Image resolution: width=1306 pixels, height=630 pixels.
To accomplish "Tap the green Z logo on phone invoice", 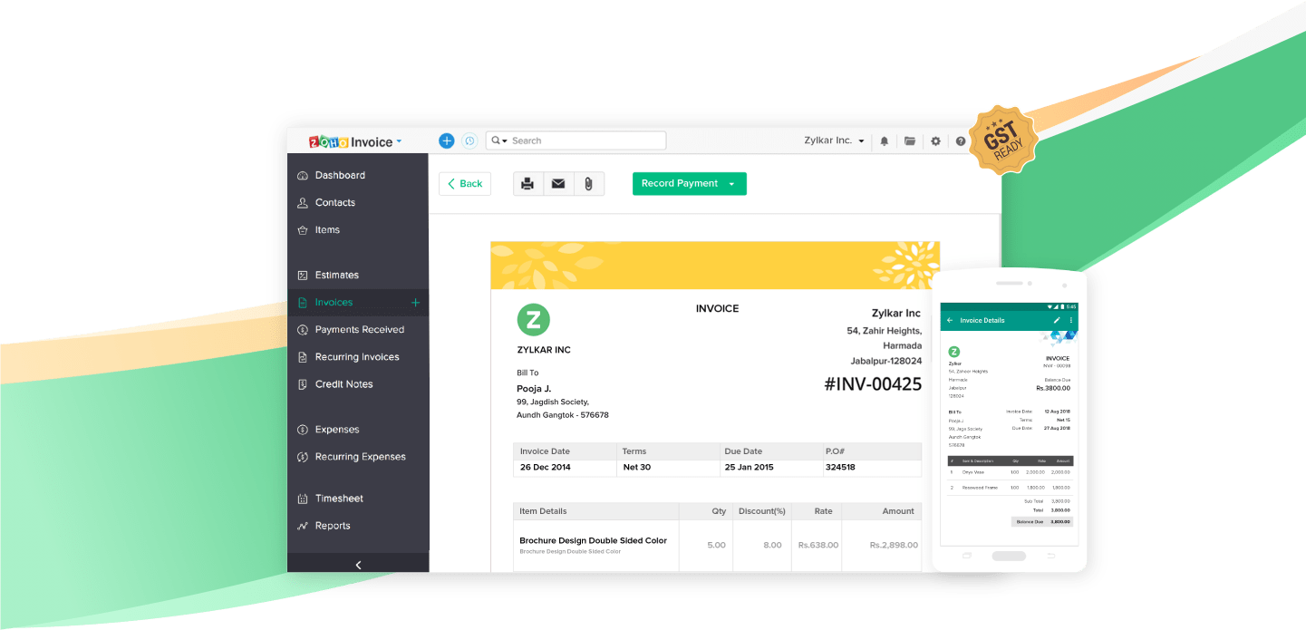I will point(954,352).
